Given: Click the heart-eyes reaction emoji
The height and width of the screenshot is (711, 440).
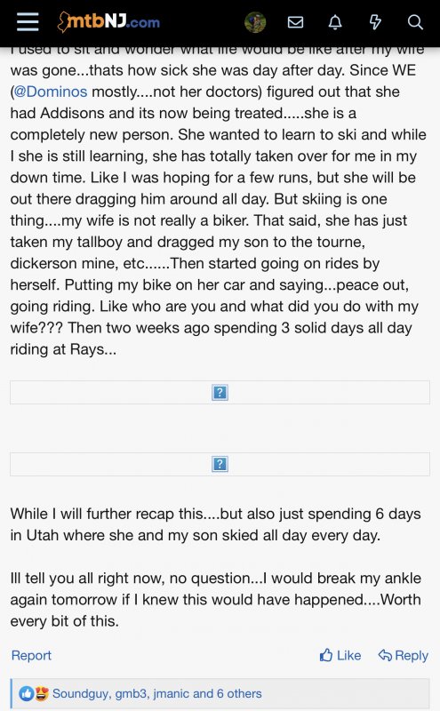Looking at the screenshot, I should (41, 693).
